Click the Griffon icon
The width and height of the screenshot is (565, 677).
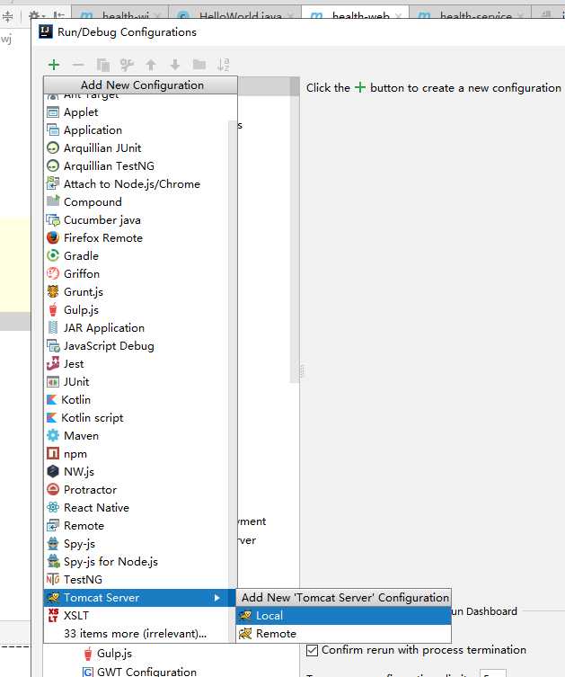(53, 273)
